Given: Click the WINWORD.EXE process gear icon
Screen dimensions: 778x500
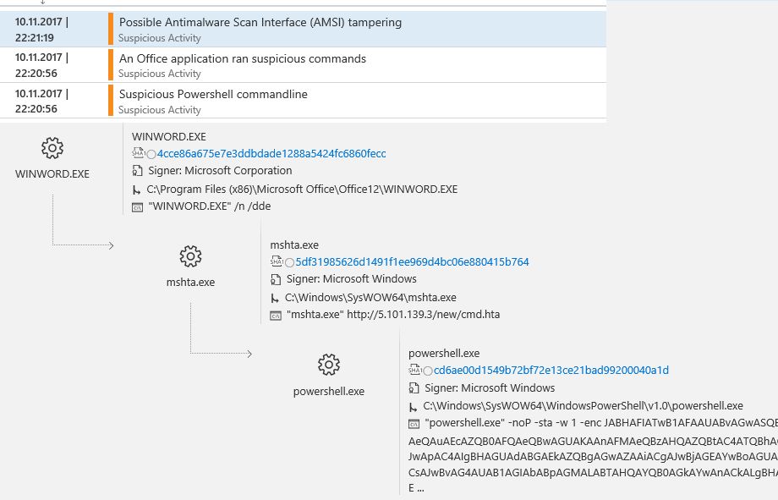Looking at the screenshot, I should (52, 148).
